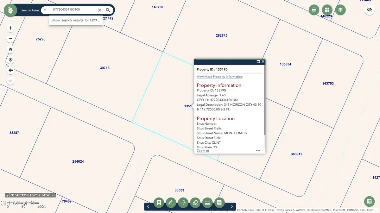Clear the search field text
Viewport: 380px width, 213px height.
click(100, 10)
